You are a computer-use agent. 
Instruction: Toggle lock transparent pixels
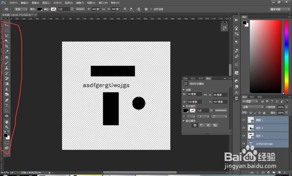click(251, 113)
